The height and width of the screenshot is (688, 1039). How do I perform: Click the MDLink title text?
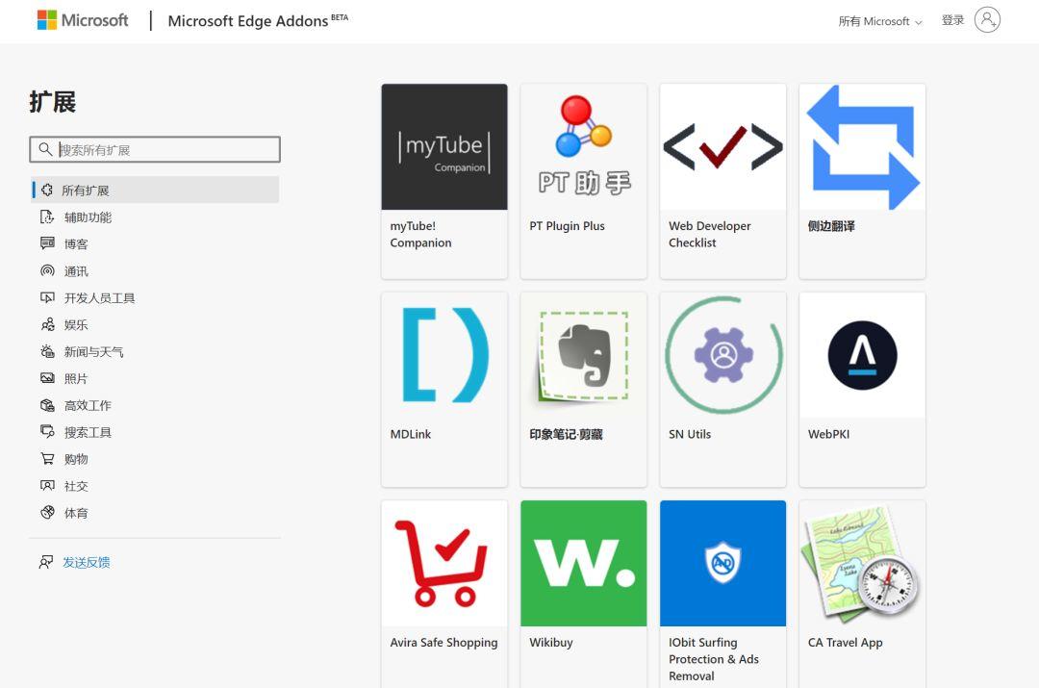(x=410, y=434)
